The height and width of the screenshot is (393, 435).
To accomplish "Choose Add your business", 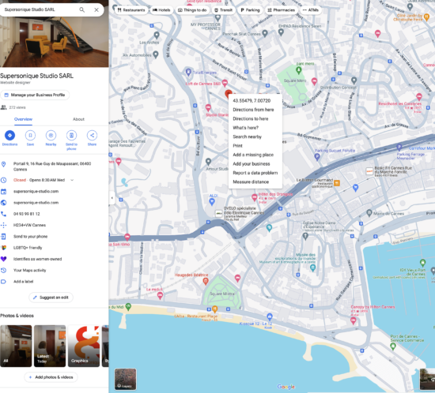I will (x=252, y=164).
